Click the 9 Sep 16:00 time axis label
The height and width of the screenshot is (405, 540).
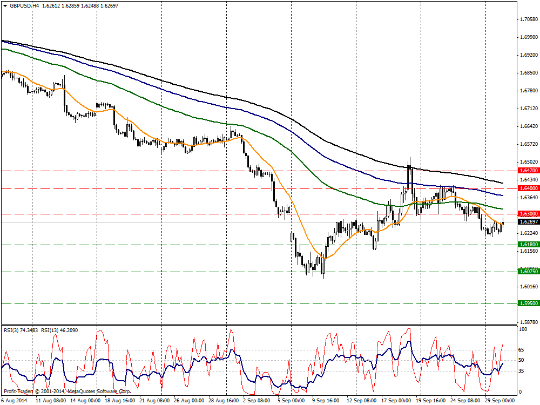[x=326, y=401]
